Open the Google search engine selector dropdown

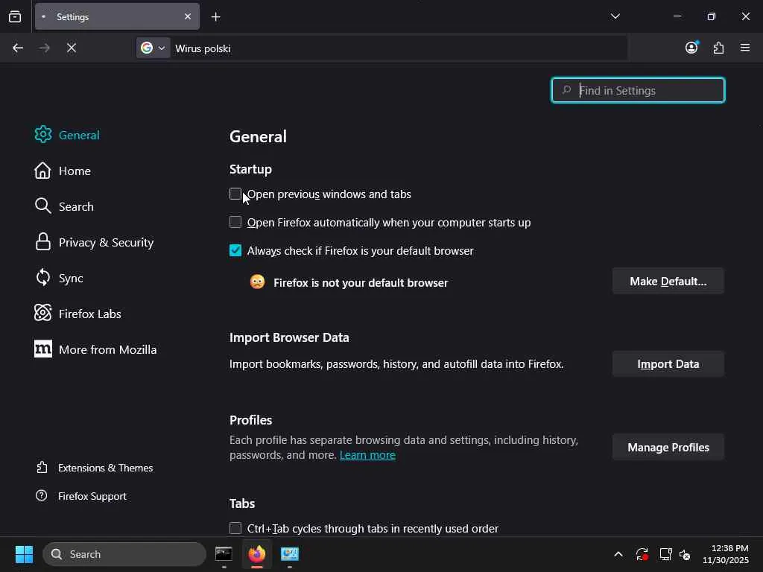(153, 48)
